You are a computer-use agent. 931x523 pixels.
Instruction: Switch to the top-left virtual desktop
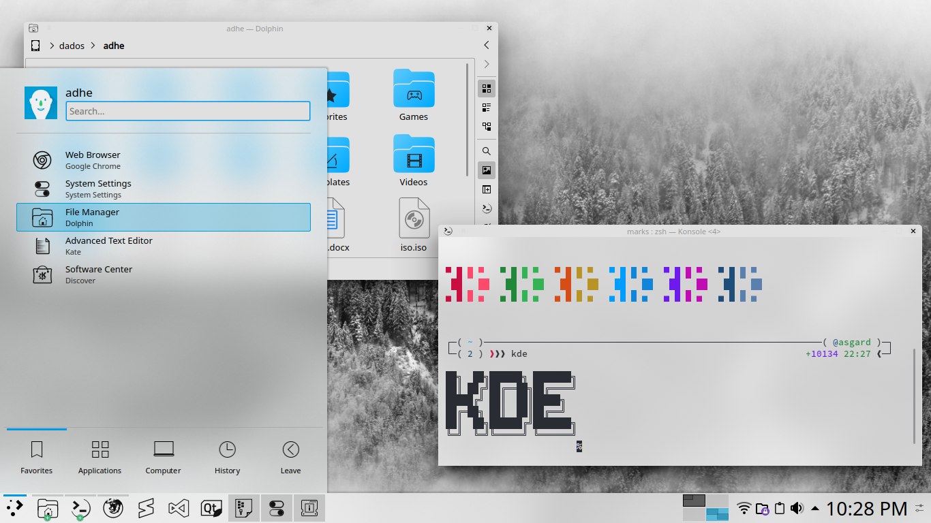[694, 501]
